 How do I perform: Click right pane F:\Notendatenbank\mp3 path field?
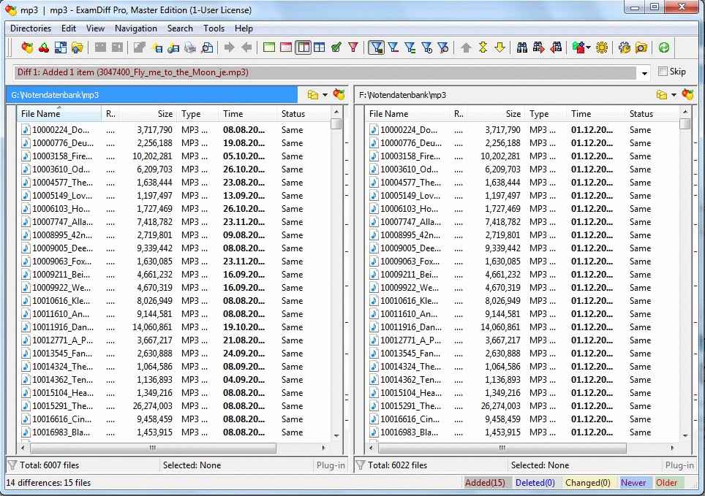click(x=502, y=95)
